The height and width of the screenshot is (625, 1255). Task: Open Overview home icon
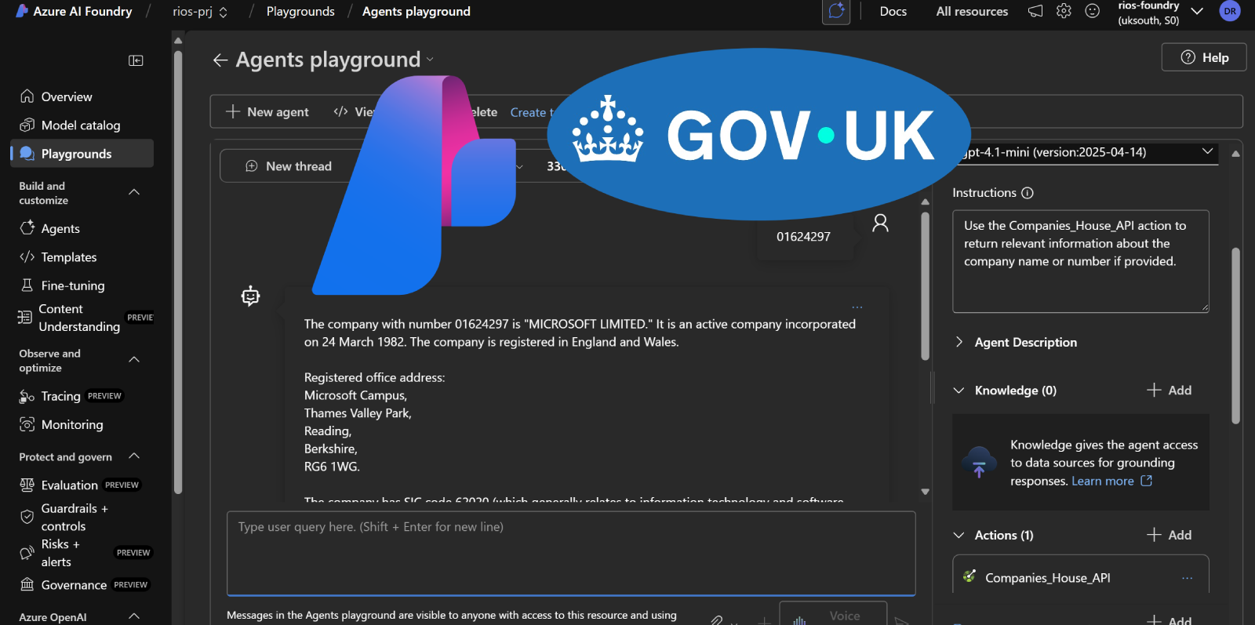[27, 96]
